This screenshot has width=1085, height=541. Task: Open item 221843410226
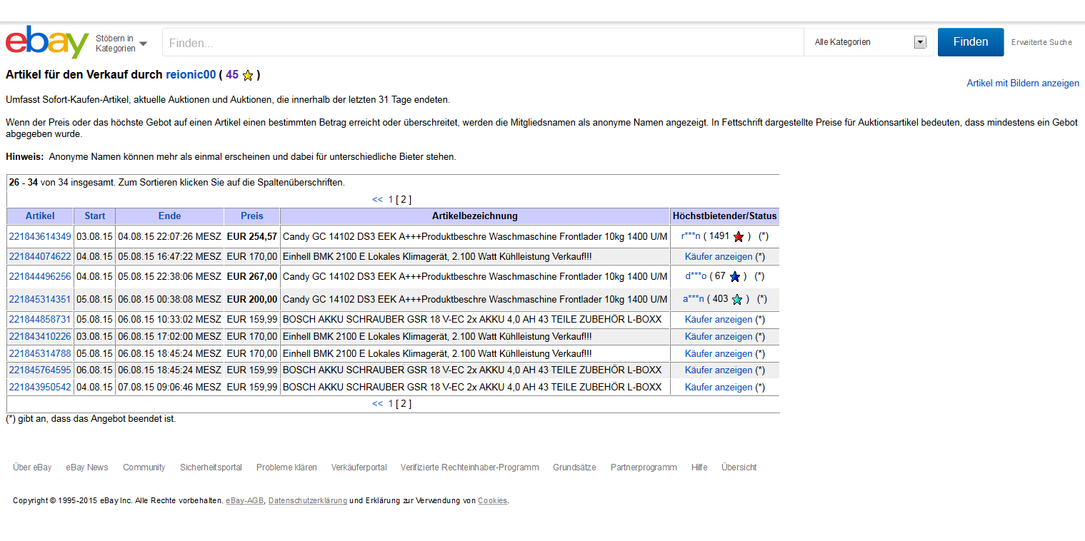click(40, 336)
